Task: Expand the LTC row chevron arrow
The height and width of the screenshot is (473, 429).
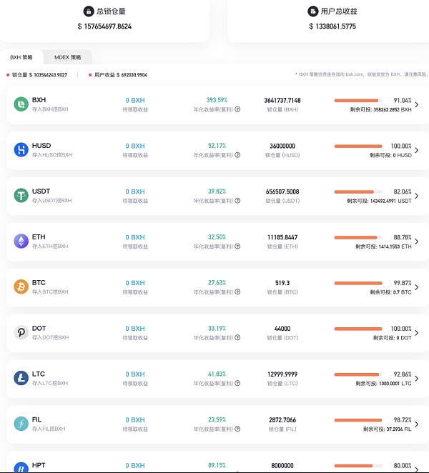Action: tap(417, 379)
